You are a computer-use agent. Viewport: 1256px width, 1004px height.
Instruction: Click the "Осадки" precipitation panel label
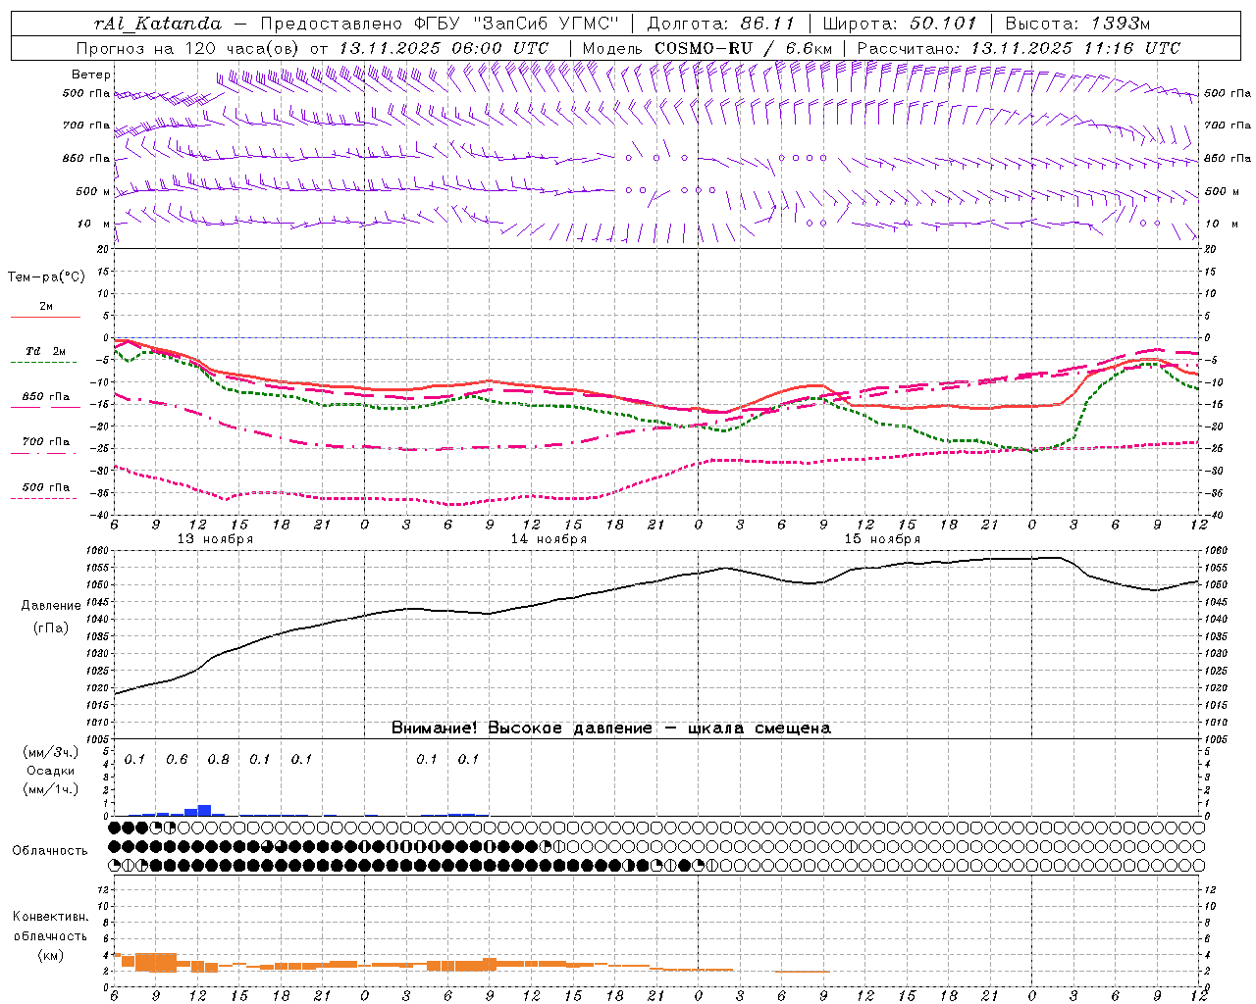tap(51, 772)
